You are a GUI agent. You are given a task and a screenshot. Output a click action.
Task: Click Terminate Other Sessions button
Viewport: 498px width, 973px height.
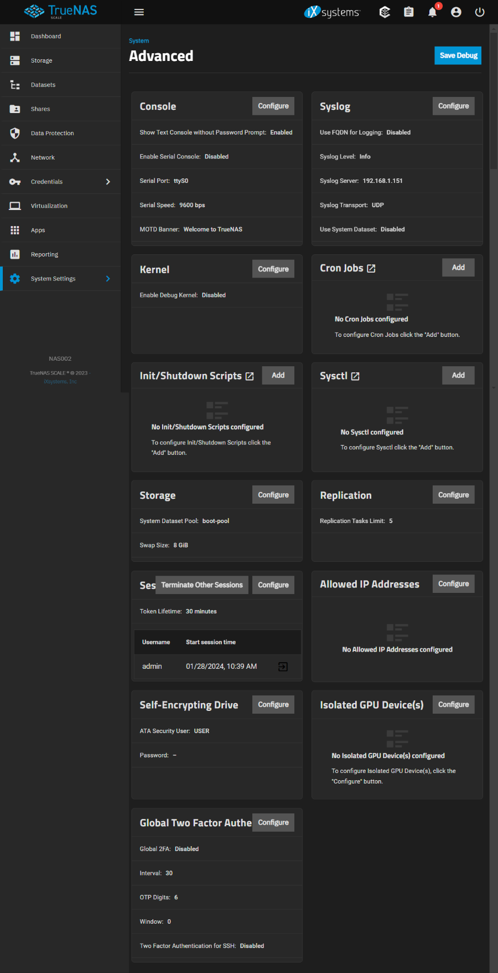202,585
